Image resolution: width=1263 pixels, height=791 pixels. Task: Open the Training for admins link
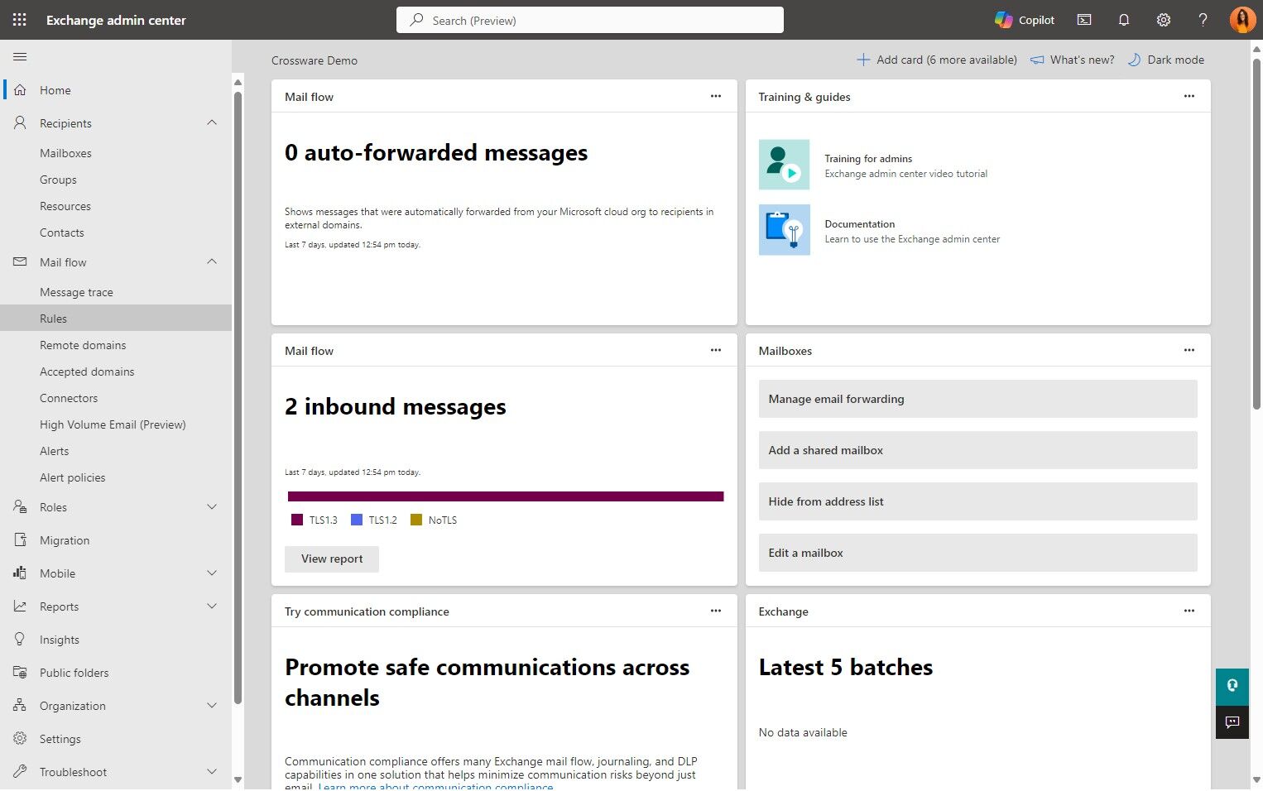868,159
